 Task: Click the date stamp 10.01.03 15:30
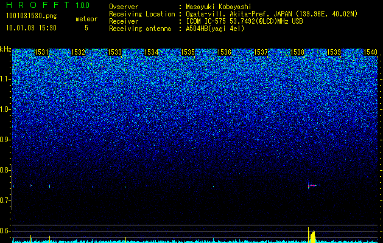tap(31, 28)
